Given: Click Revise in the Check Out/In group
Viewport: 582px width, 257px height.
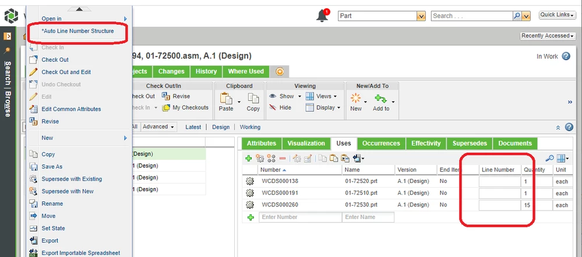Looking at the screenshot, I should pos(176,96).
